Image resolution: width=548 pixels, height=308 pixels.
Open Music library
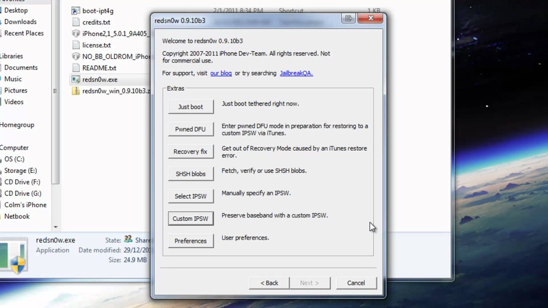[x=13, y=79]
